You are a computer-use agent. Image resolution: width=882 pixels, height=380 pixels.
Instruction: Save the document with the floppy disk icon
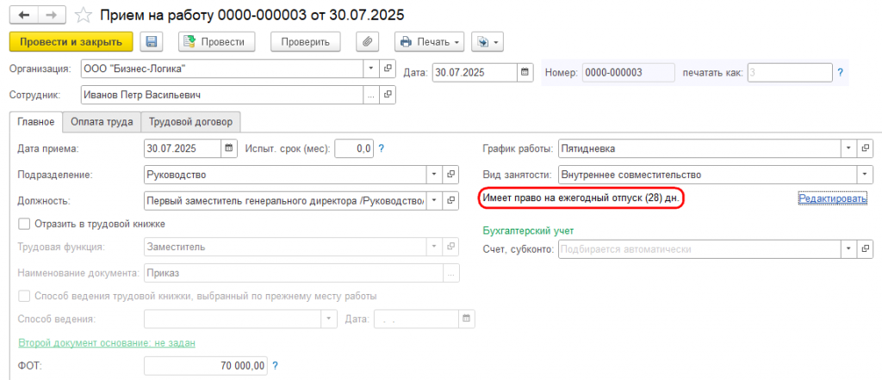click(152, 41)
